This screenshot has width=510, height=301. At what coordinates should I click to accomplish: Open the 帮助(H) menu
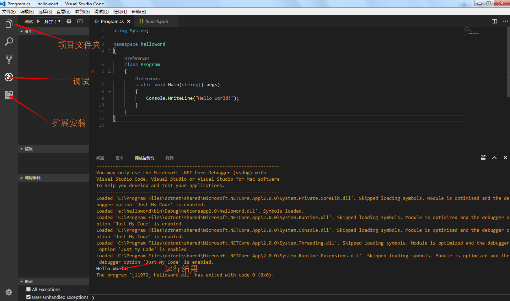click(x=139, y=12)
